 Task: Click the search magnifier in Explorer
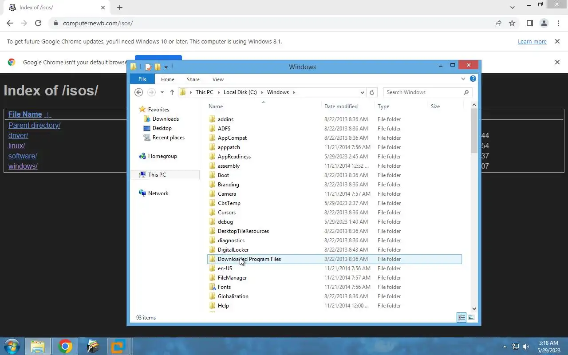(466, 92)
